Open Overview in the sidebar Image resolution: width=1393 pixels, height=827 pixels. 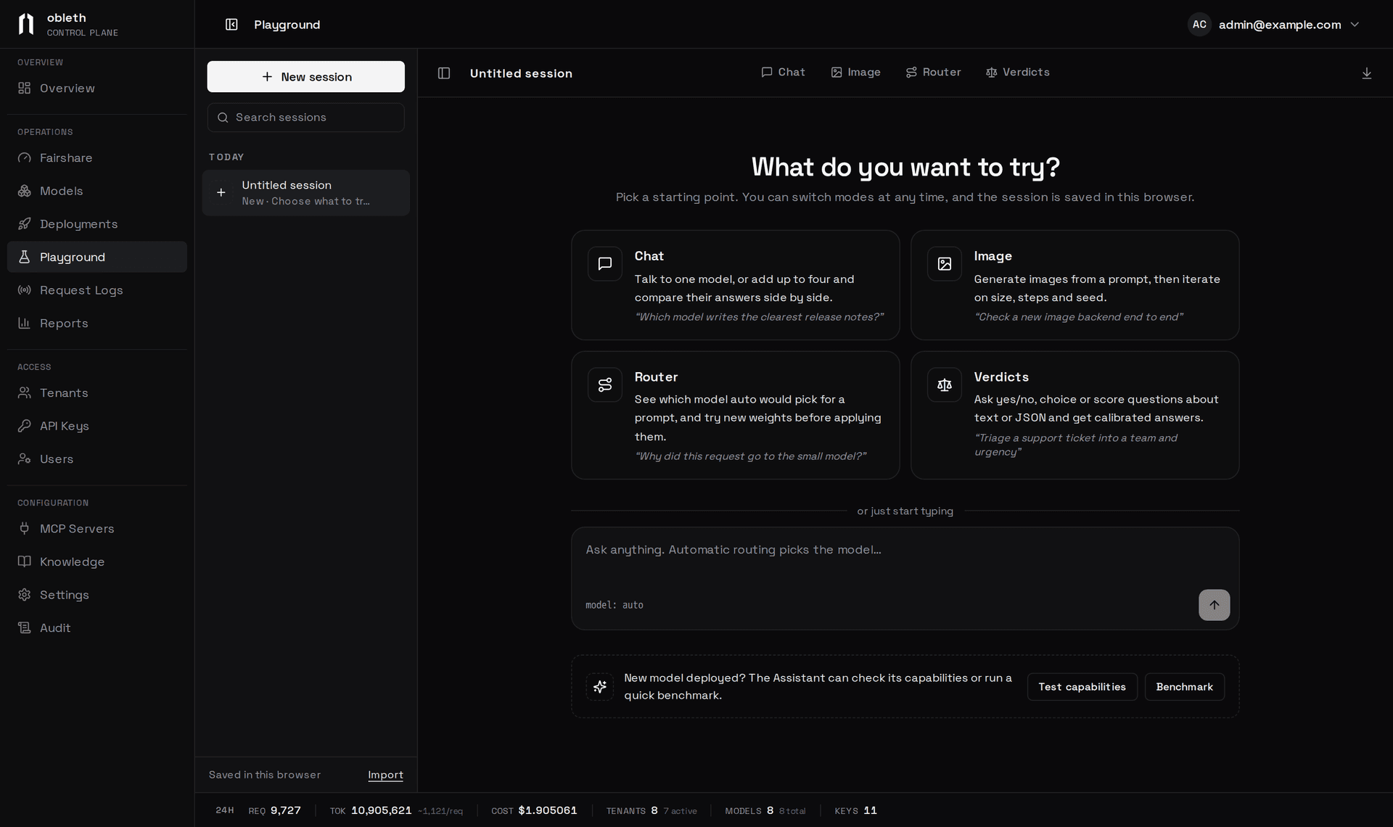[97, 89]
